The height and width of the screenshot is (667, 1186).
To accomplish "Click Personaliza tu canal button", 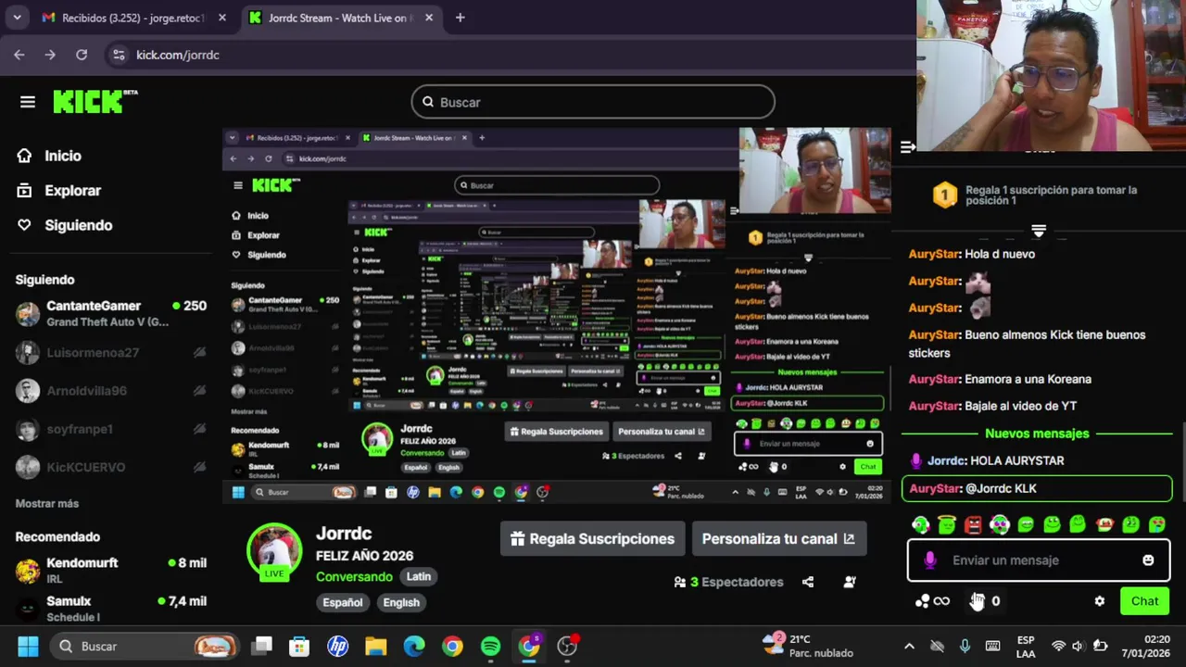I will click(x=778, y=539).
